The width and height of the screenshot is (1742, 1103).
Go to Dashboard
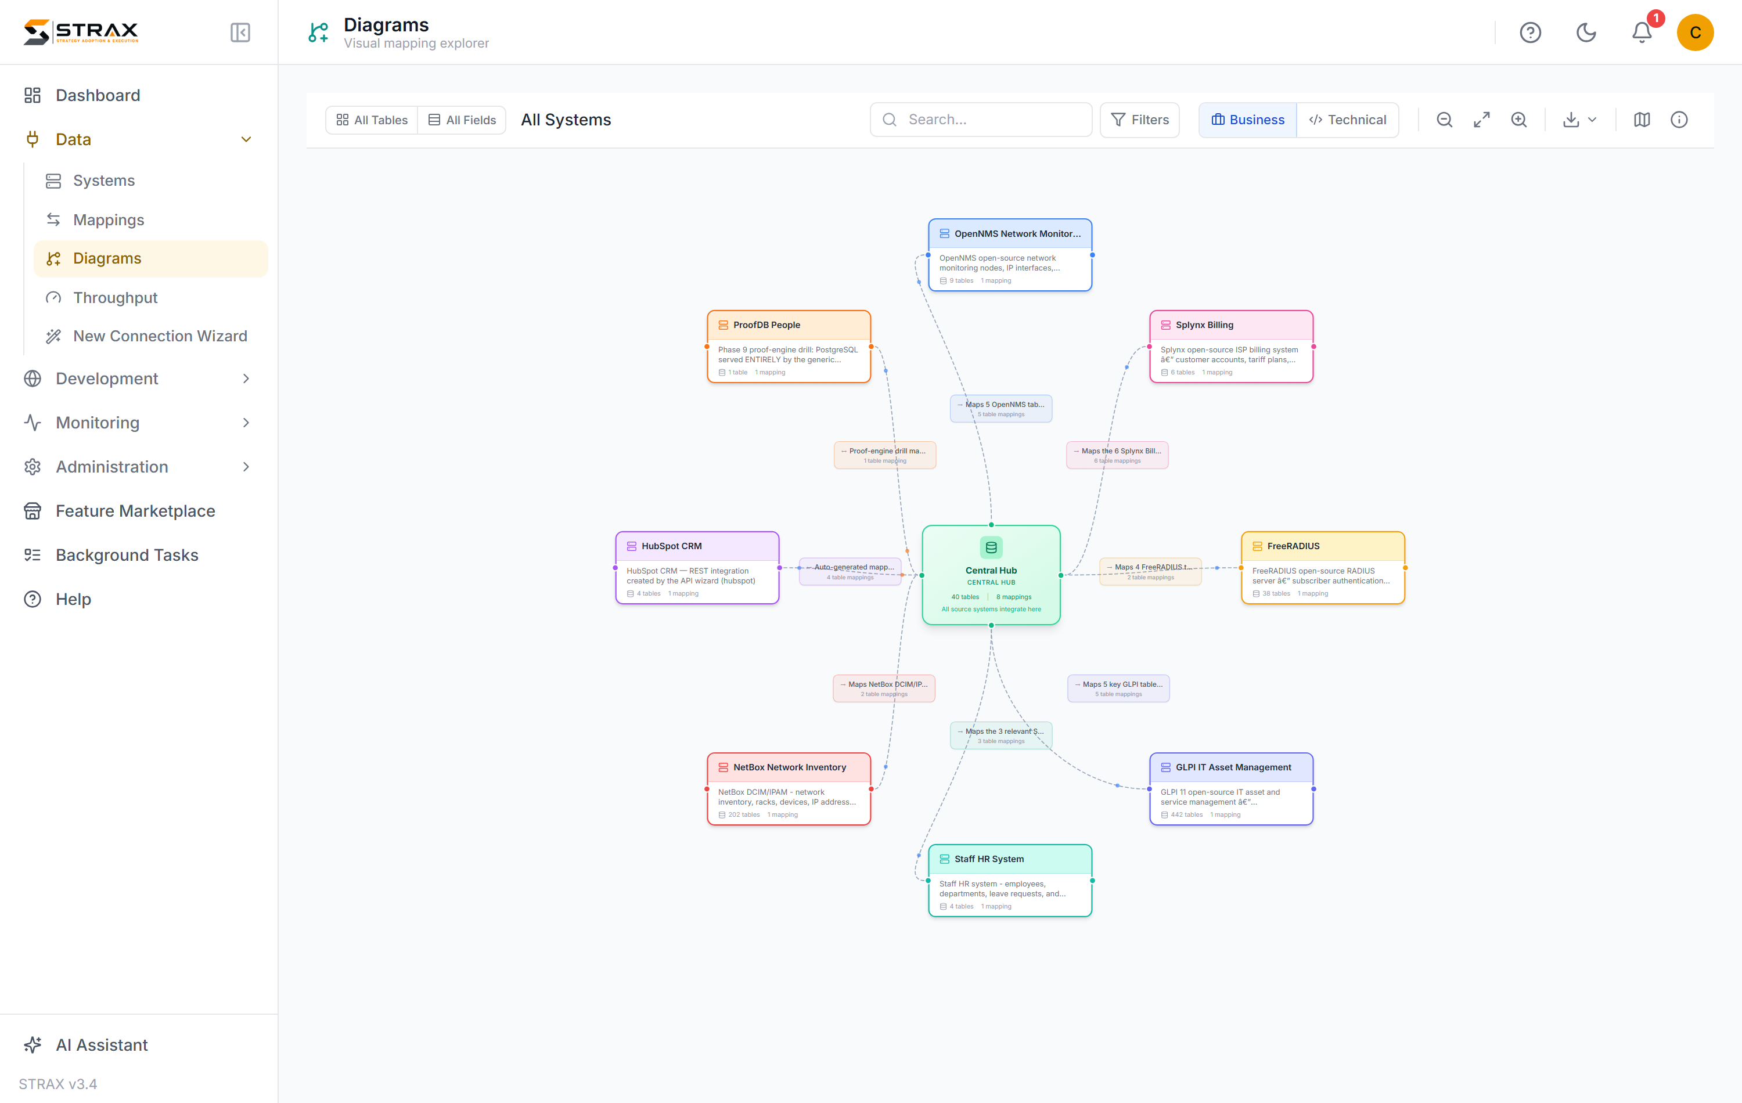(x=139, y=95)
